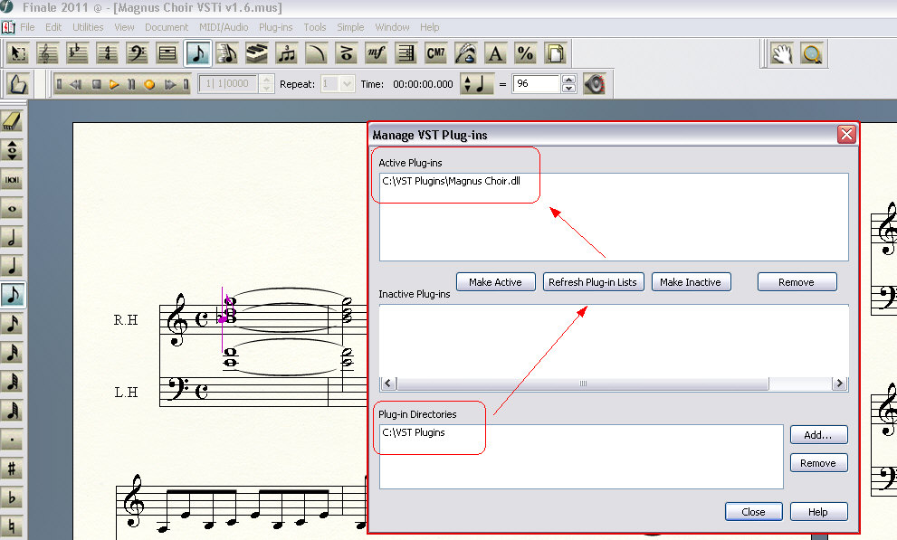Click the Make Inactive button
This screenshot has height=540, width=897.
691,282
